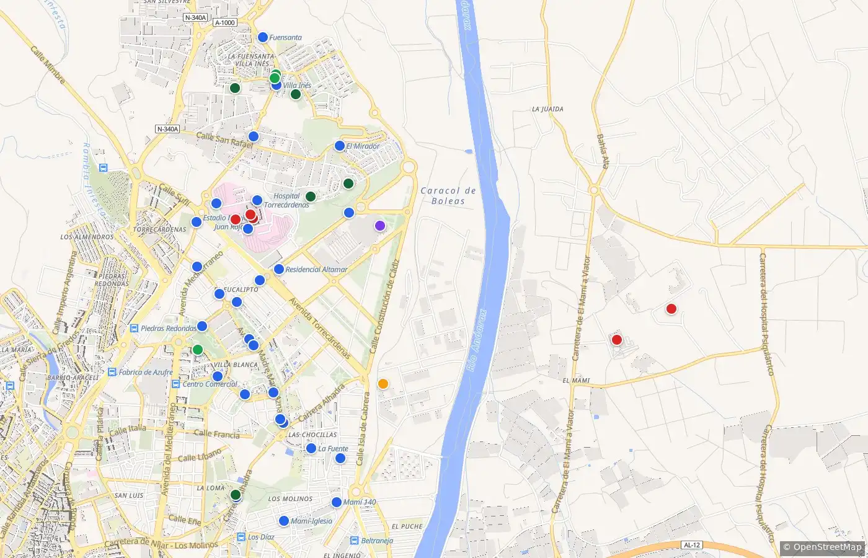Click the "EL PUCHE" place label
The height and width of the screenshot is (558, 868).
click(x=407, y=526)
